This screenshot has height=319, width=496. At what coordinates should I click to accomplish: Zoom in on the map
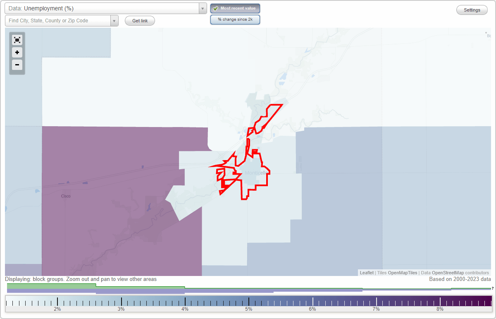(x=17, y=53)
